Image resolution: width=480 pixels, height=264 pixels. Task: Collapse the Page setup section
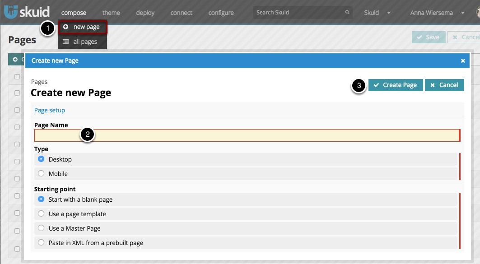[50, 110]
